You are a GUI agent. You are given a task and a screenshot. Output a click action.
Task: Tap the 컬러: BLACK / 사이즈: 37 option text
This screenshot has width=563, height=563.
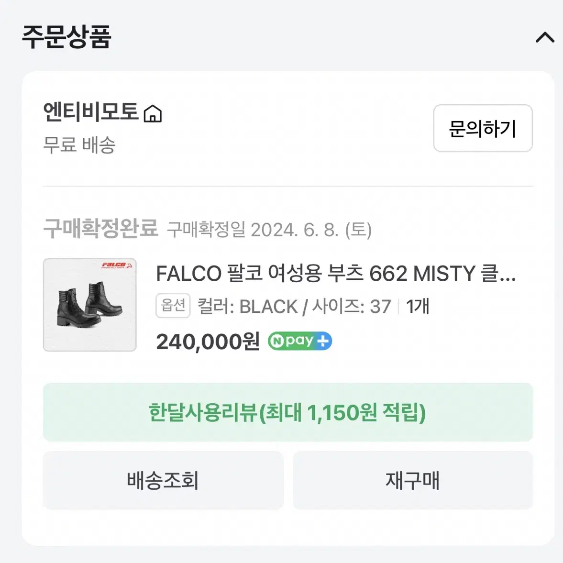(294, 306)
